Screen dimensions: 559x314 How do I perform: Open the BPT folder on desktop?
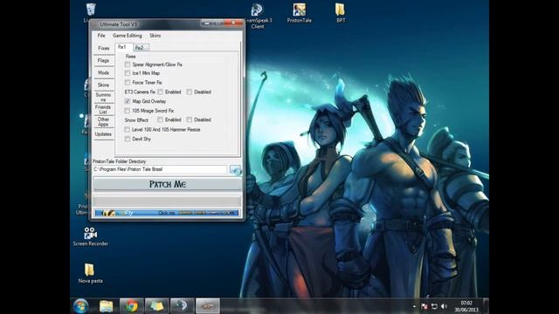click(341, 13)
